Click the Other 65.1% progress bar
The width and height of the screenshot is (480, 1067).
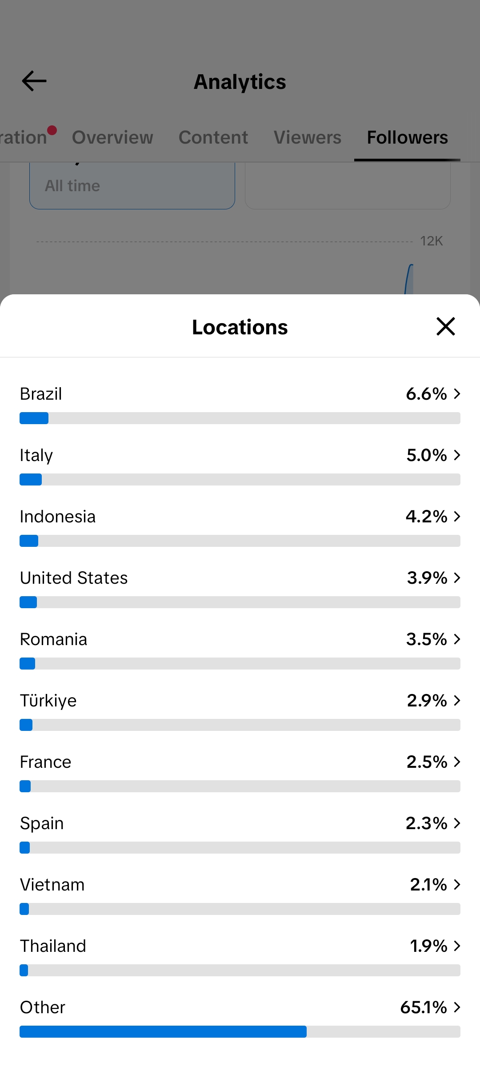click(x=240, y=1031)
